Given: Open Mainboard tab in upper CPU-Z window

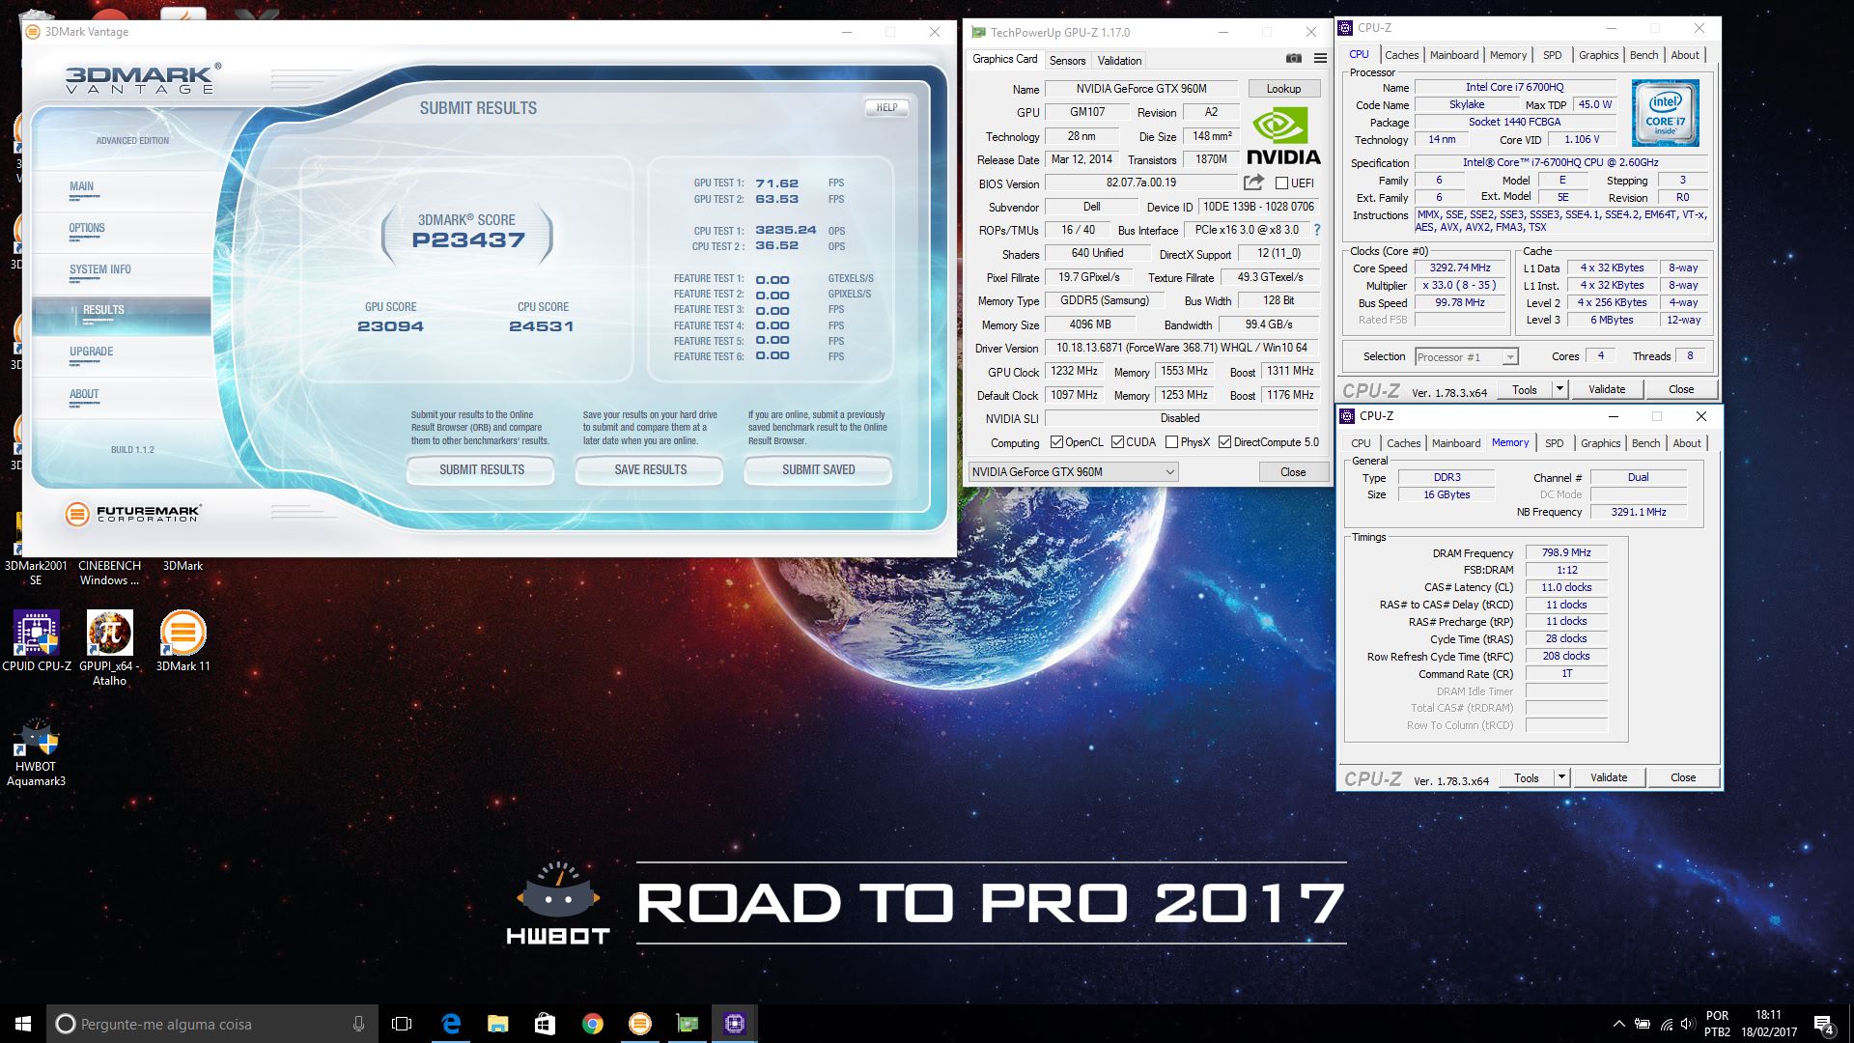Looking at the screenshot, I should (1454, 55).
